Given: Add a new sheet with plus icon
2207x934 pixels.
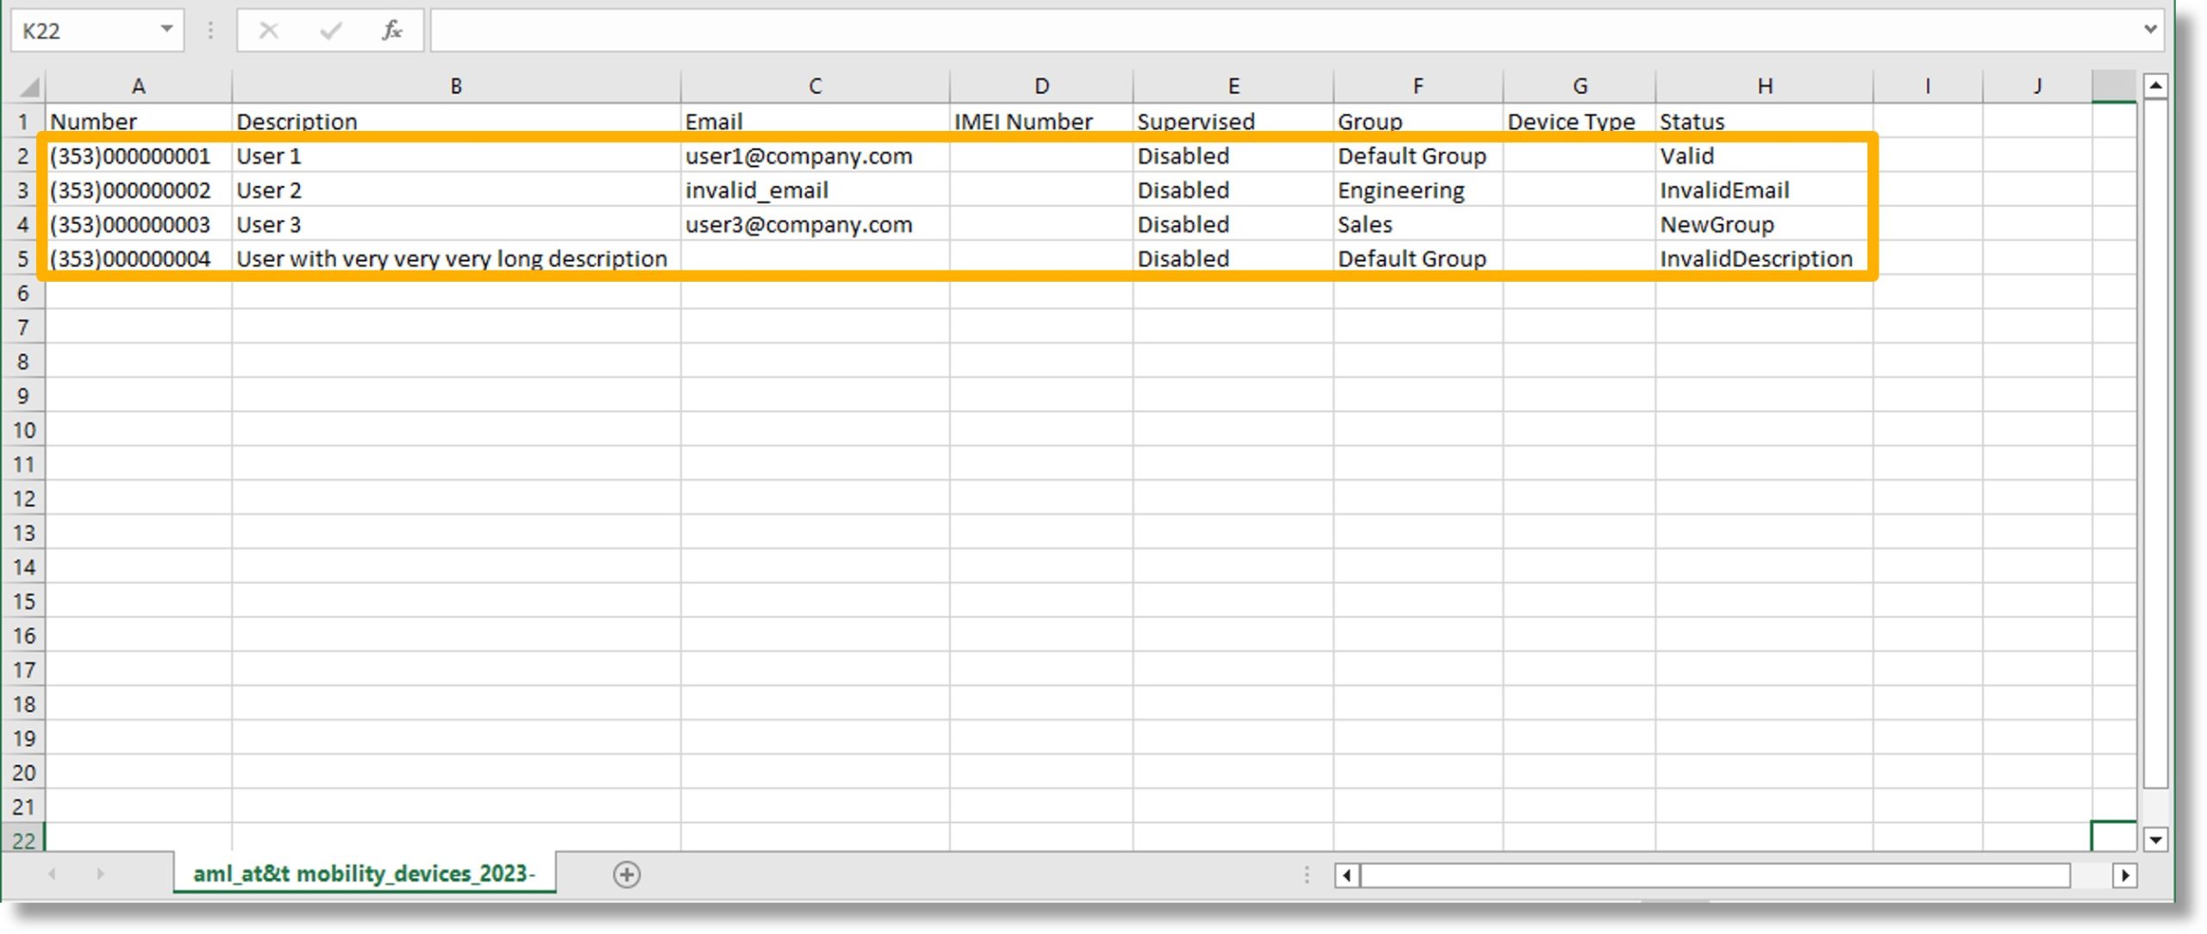Looking at the screenshot, I should [x=627, y=875].
